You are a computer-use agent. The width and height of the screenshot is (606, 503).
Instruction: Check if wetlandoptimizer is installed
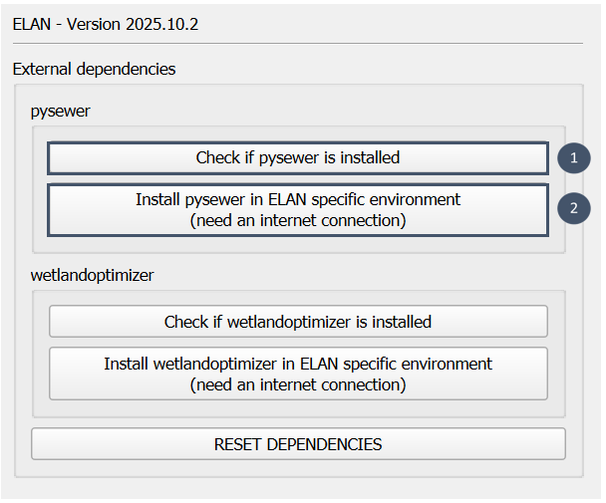point(298,322)
